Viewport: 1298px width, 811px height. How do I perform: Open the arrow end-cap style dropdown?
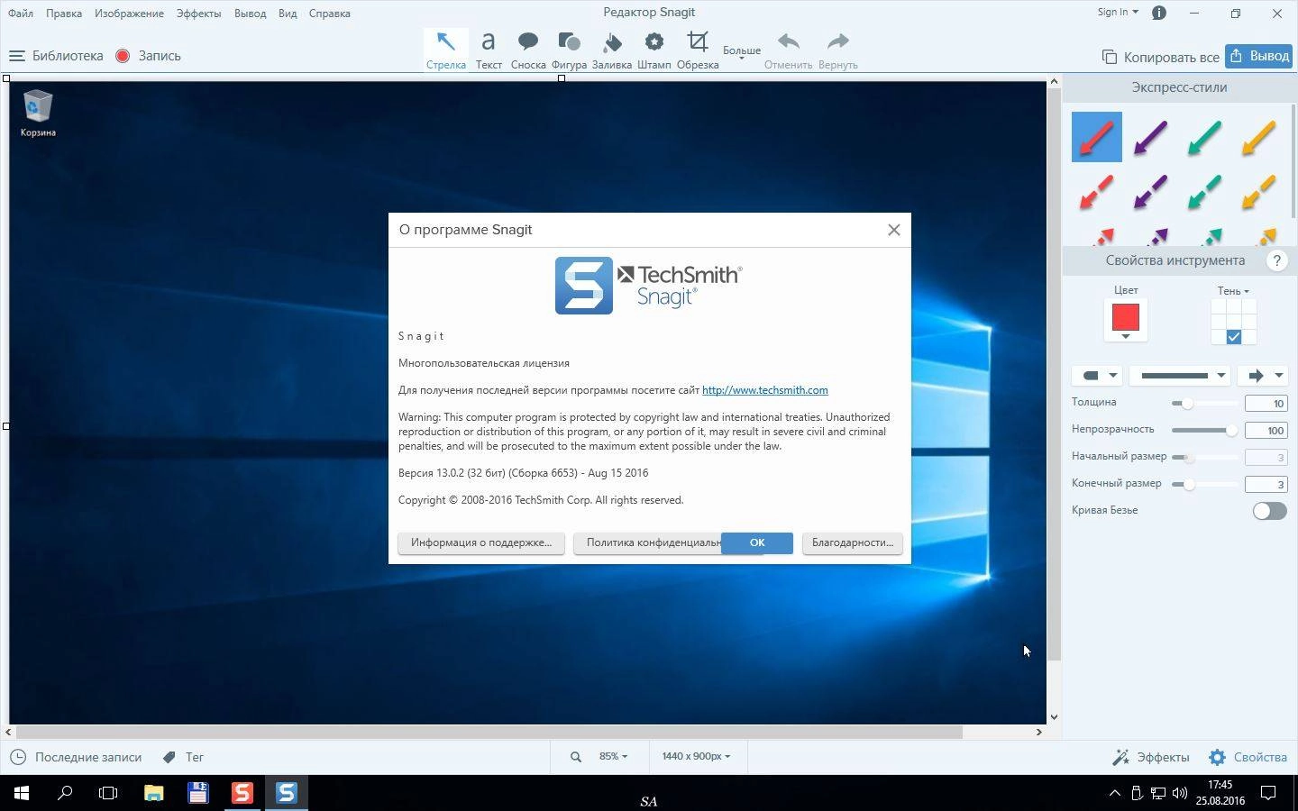click(x=1263, y=376)
